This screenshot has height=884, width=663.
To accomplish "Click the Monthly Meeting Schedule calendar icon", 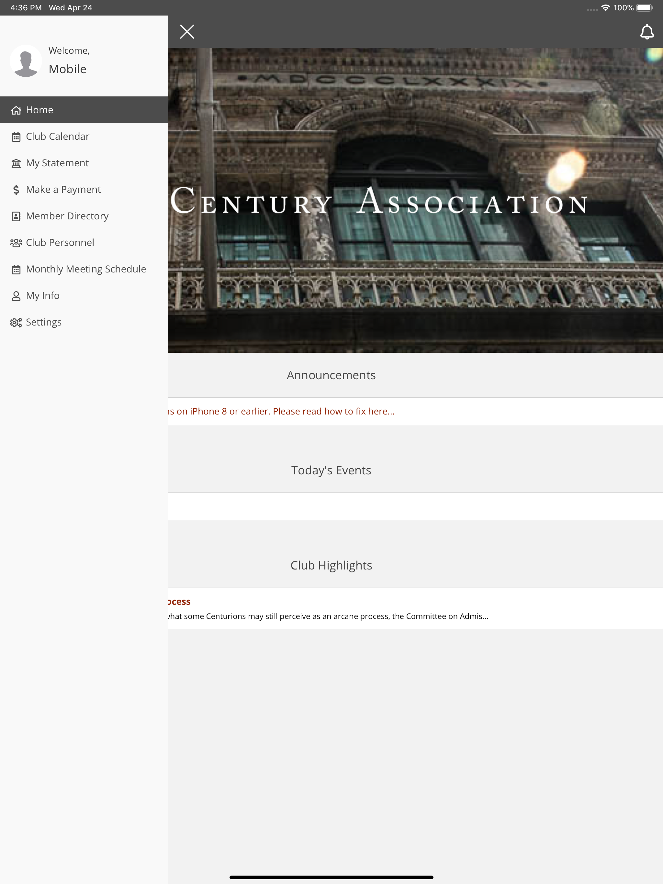I will pos(16,270).
